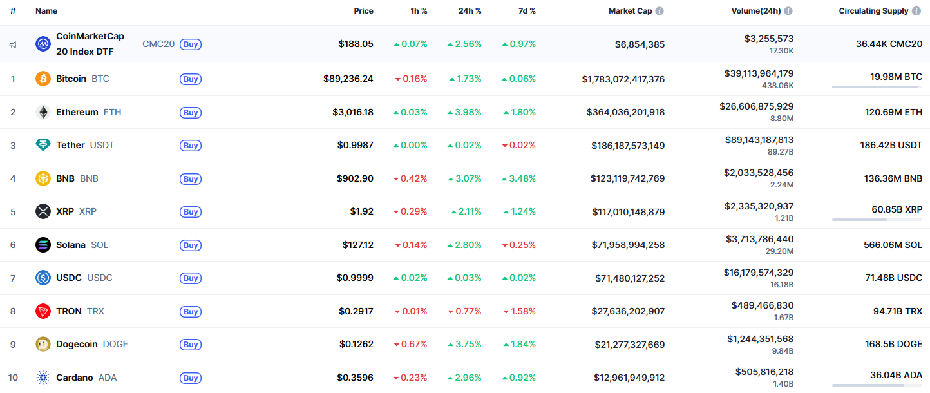Click the Solana logo icon
The height and width of the screenshot is (393, 930).
pyautogui.click(x=42, y=245)
